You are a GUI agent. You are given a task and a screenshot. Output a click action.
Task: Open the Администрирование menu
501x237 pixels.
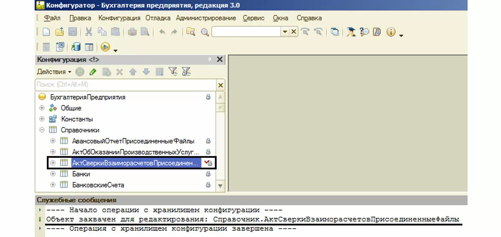tap(206, 18)
